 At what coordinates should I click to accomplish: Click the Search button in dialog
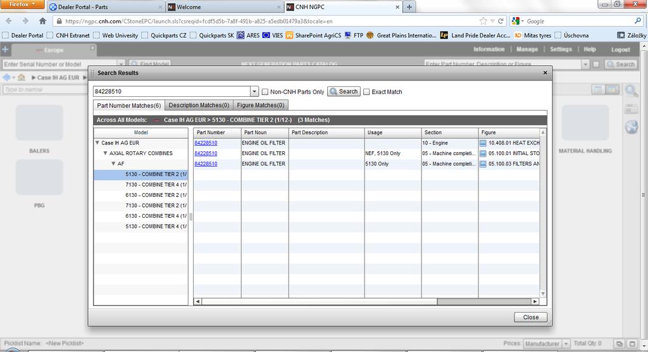[x=344, y=91]
